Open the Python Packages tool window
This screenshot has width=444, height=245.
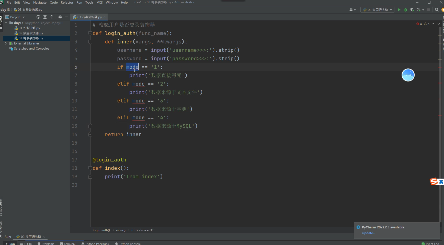click(x=95, y=243)
